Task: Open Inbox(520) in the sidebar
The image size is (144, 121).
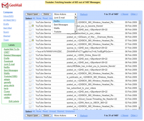Action: pos(8,16)
